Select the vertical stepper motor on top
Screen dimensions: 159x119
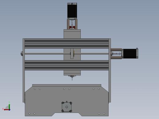72,11
